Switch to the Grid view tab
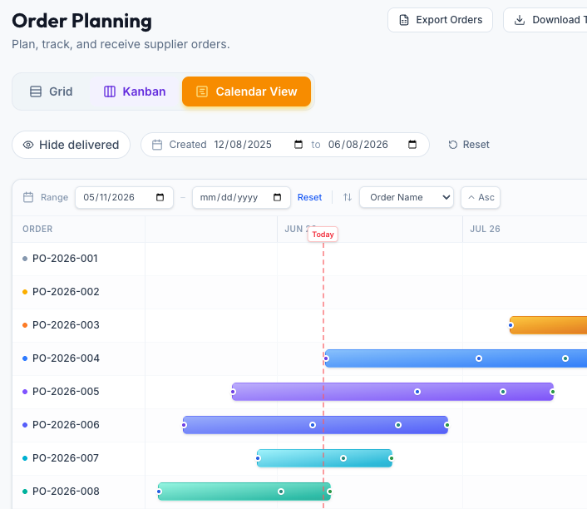This screenshot has height=509, width=587. [52, 91]
